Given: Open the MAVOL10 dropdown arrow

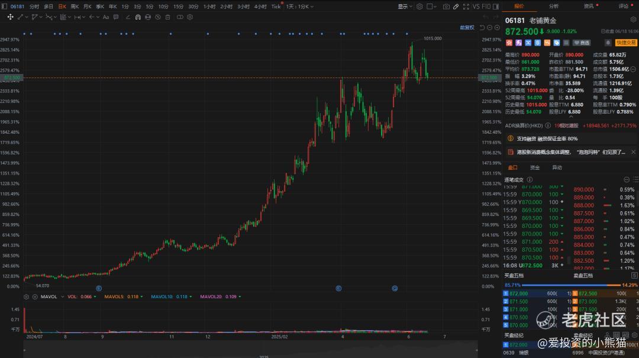Looking at the screenshot, I should point(191,297).
